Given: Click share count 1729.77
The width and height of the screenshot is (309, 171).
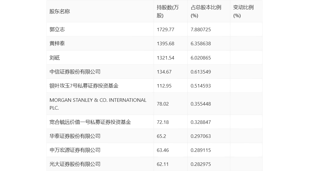Looking at the screenshot, I should tap(166, 30).
